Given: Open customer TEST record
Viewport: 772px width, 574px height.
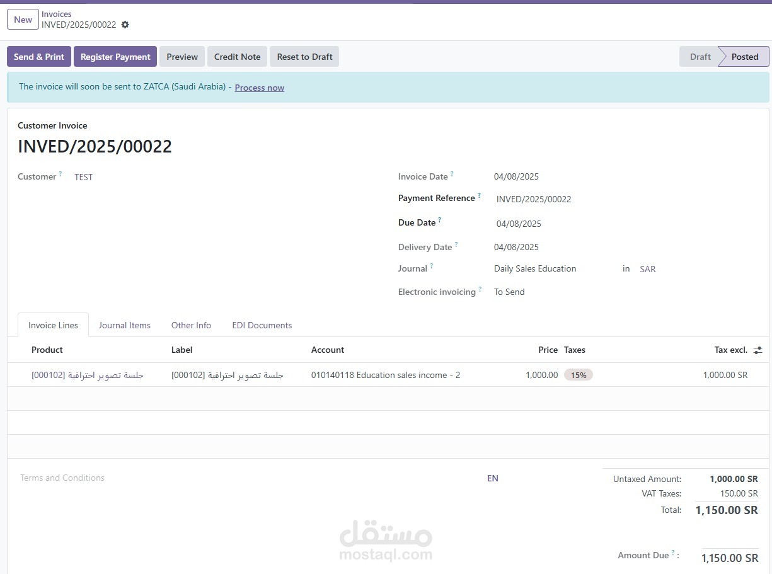Looking at the screenshot, I should click(x=83, y=177).
